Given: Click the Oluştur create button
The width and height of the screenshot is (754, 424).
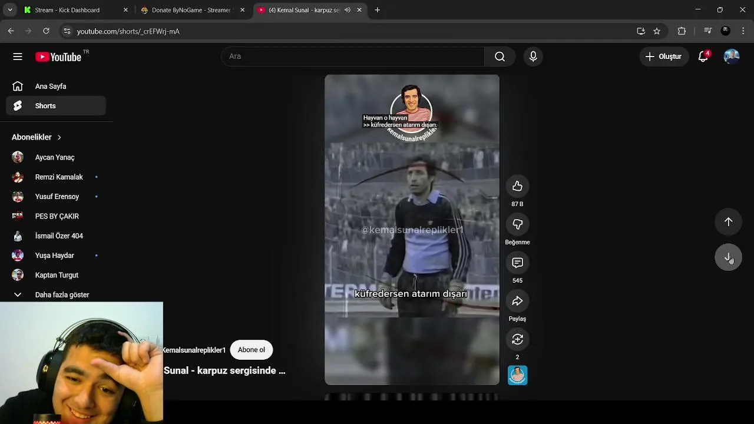Looking at the screenshot, I should point(664,57).
